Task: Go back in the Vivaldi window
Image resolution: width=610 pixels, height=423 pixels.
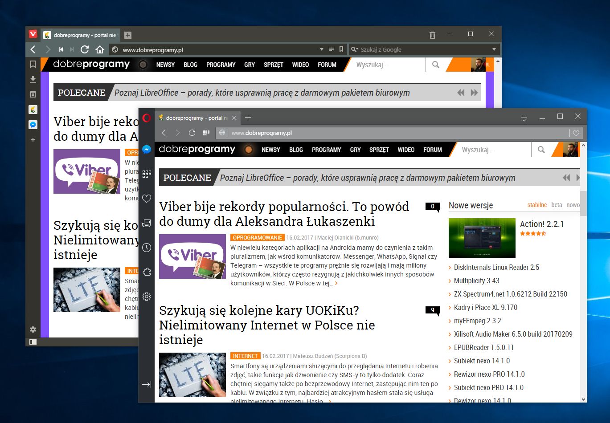Action: click(x=33, y=49)
